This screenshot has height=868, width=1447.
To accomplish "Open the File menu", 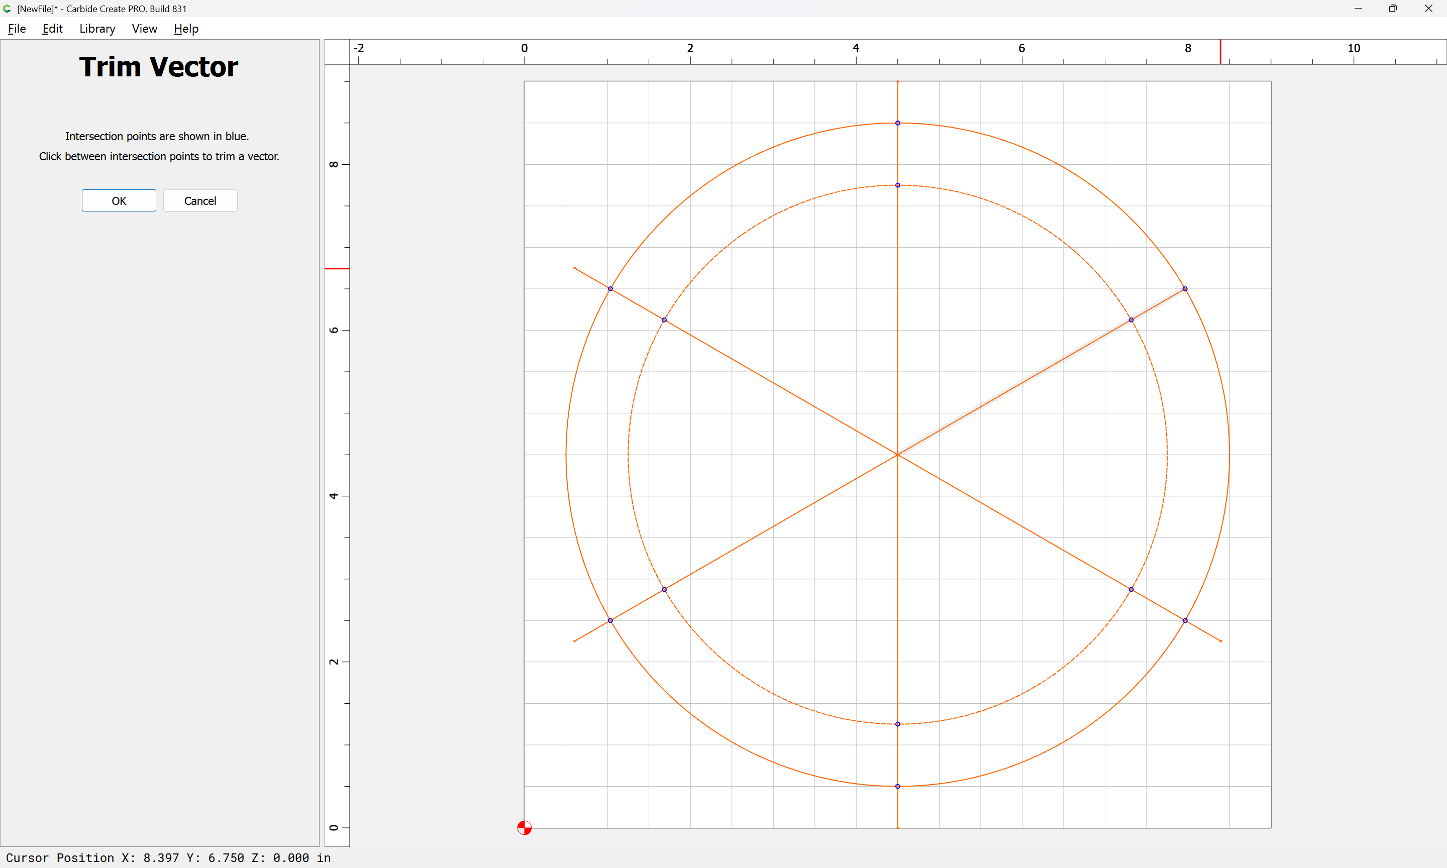I will pos(17,29).
